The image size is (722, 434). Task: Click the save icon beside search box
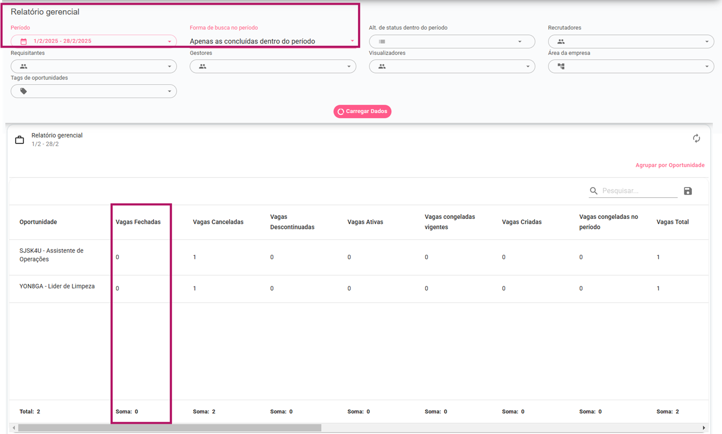click(688, 191)
